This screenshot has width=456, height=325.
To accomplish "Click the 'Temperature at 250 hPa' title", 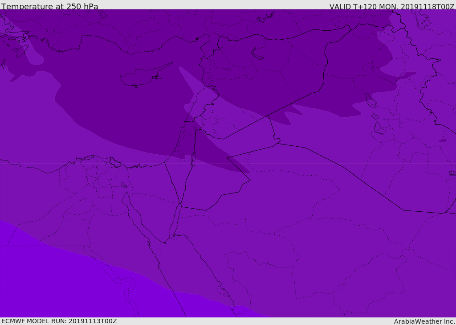I will [50, 7].
